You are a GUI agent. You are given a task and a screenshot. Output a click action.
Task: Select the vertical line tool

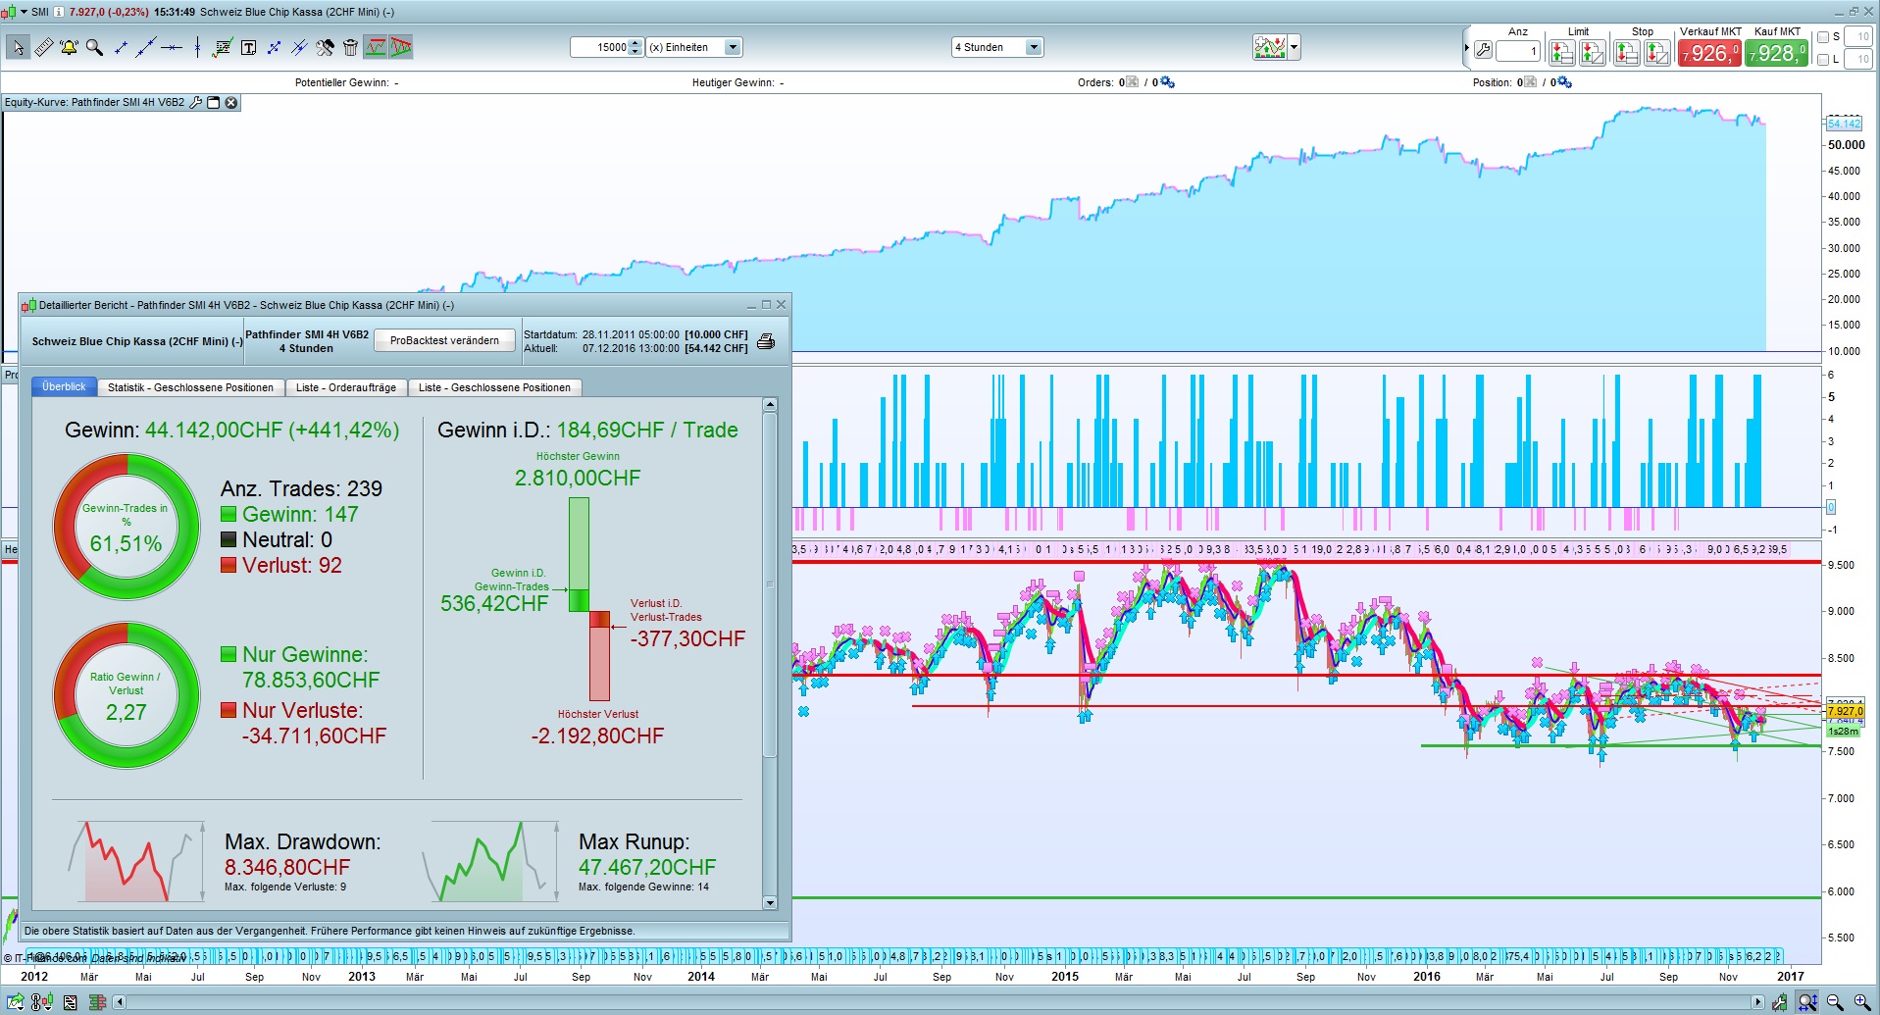coord(197,47)
